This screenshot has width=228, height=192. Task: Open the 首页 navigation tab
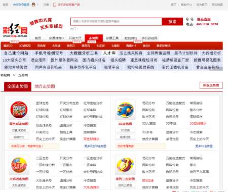point(38,38)
